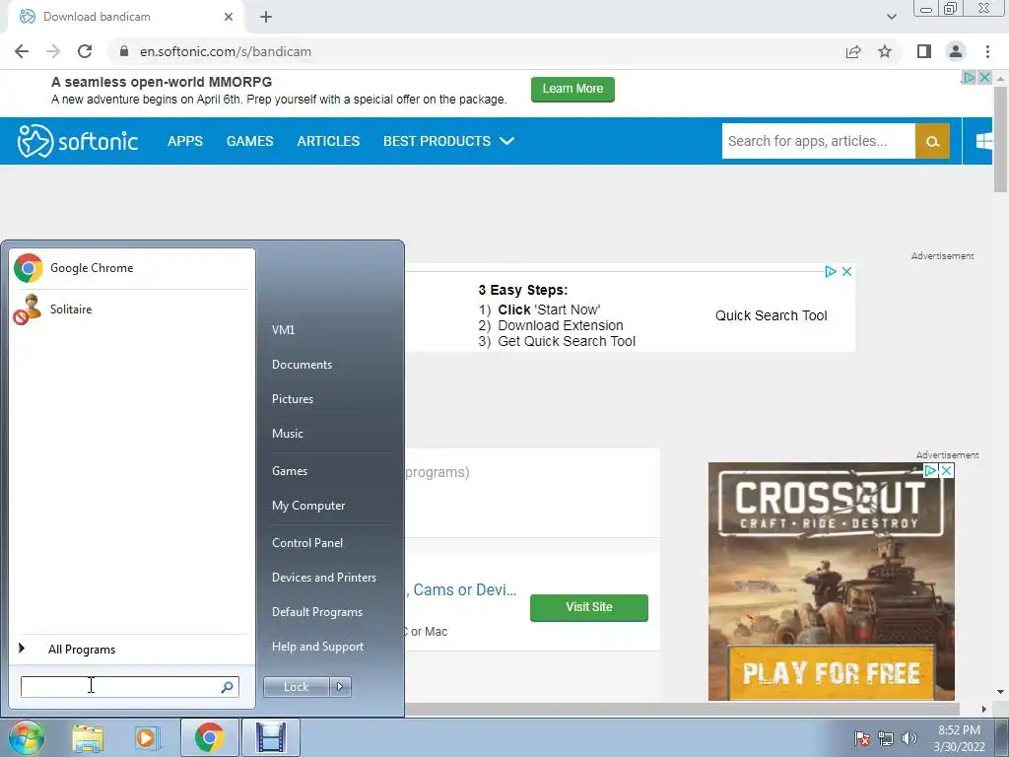This screenshot has height=757, width=1009.
Task: Click the Quick Search Tool ad text
Action: pos(771,315)
